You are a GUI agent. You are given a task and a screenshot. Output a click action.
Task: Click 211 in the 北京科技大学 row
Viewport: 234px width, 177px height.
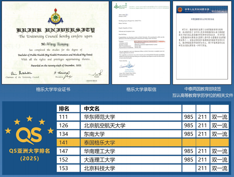(202, 168)
